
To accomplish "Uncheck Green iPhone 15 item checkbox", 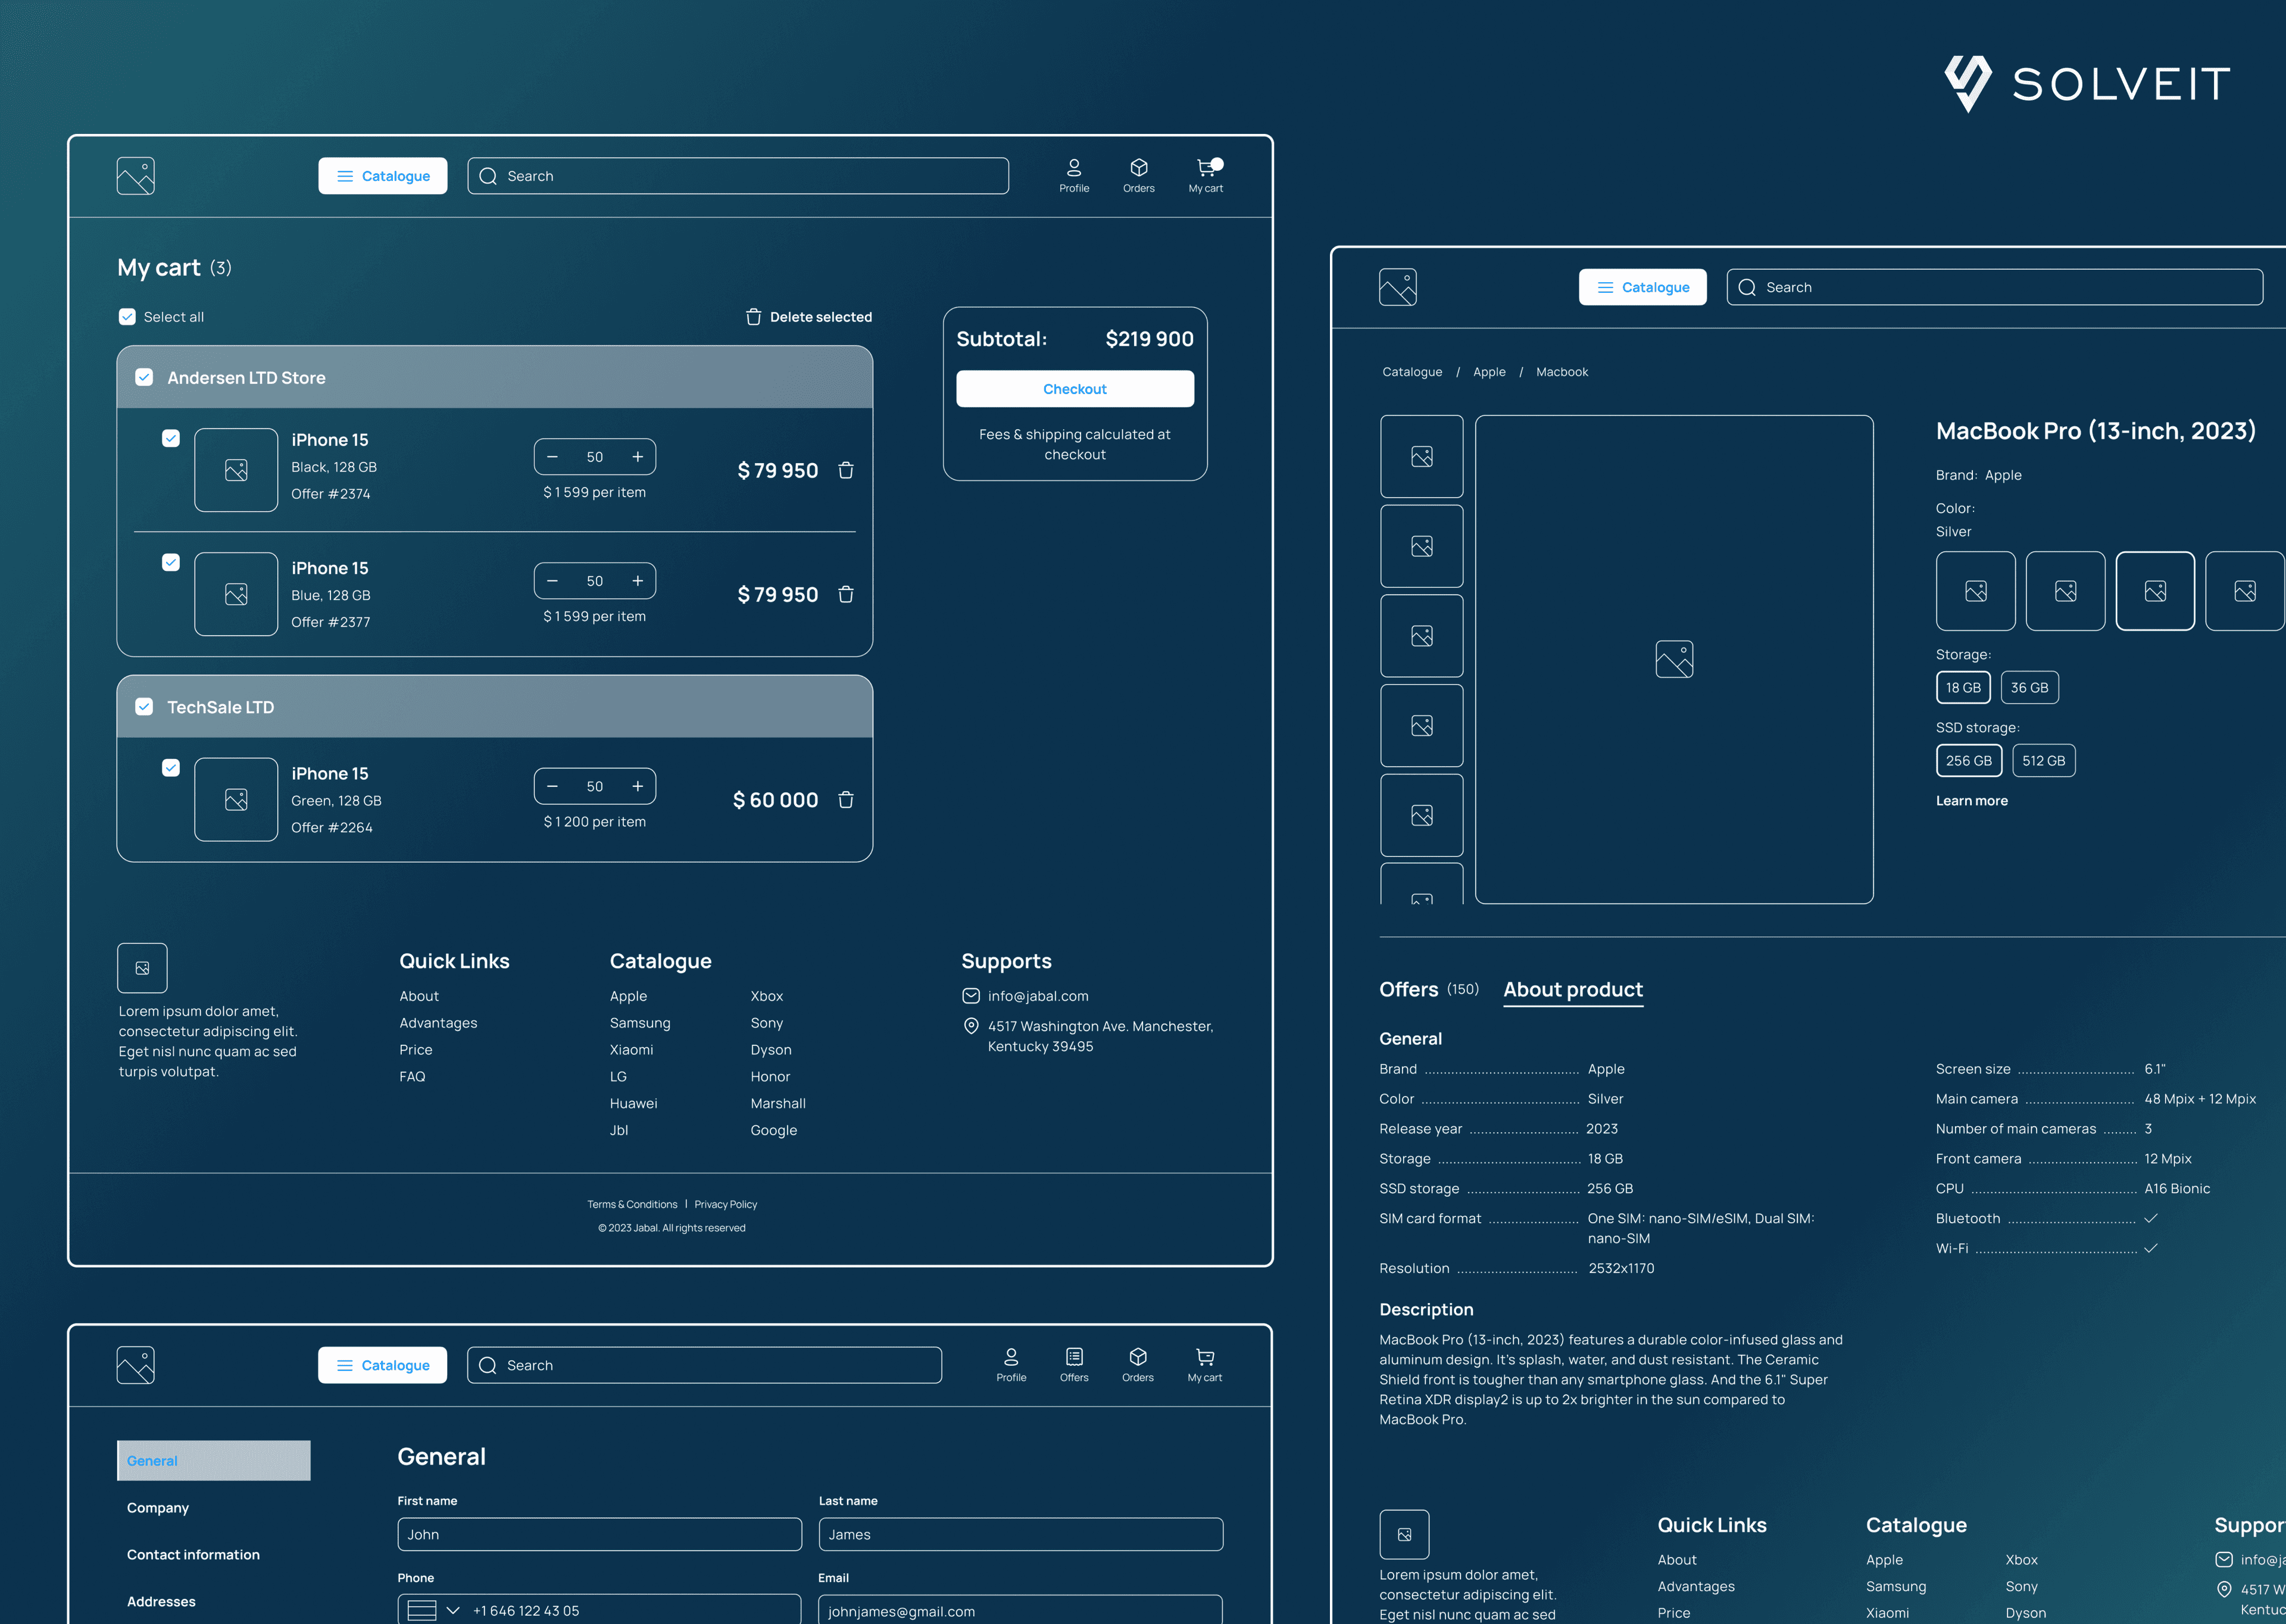I will pyautogui.click(x=171, y=768).
